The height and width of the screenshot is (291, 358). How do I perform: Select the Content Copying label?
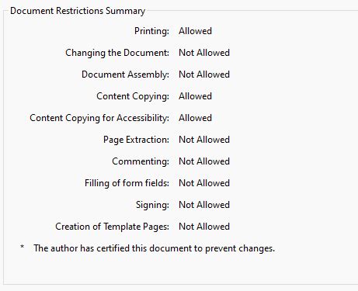[x=133, y=96]
